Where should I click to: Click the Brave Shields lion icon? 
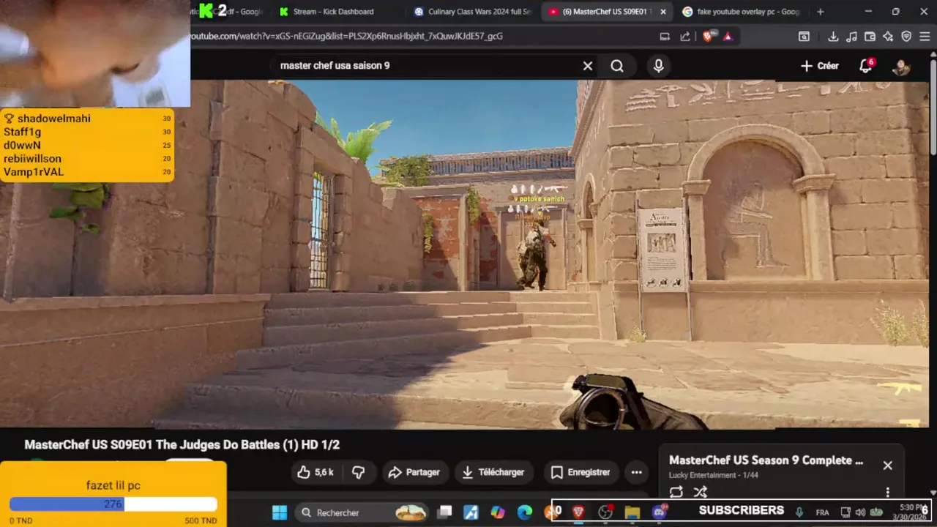708,36
